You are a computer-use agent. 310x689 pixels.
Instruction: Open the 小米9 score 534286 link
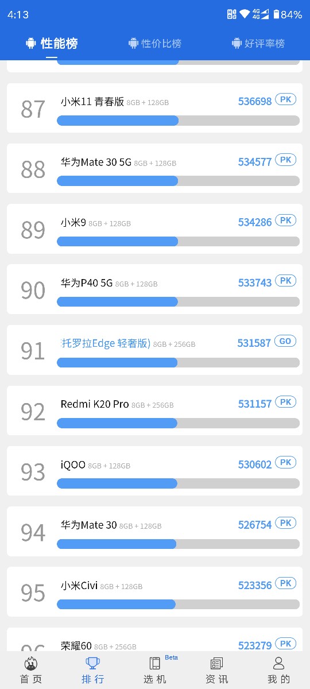(255, 222)
